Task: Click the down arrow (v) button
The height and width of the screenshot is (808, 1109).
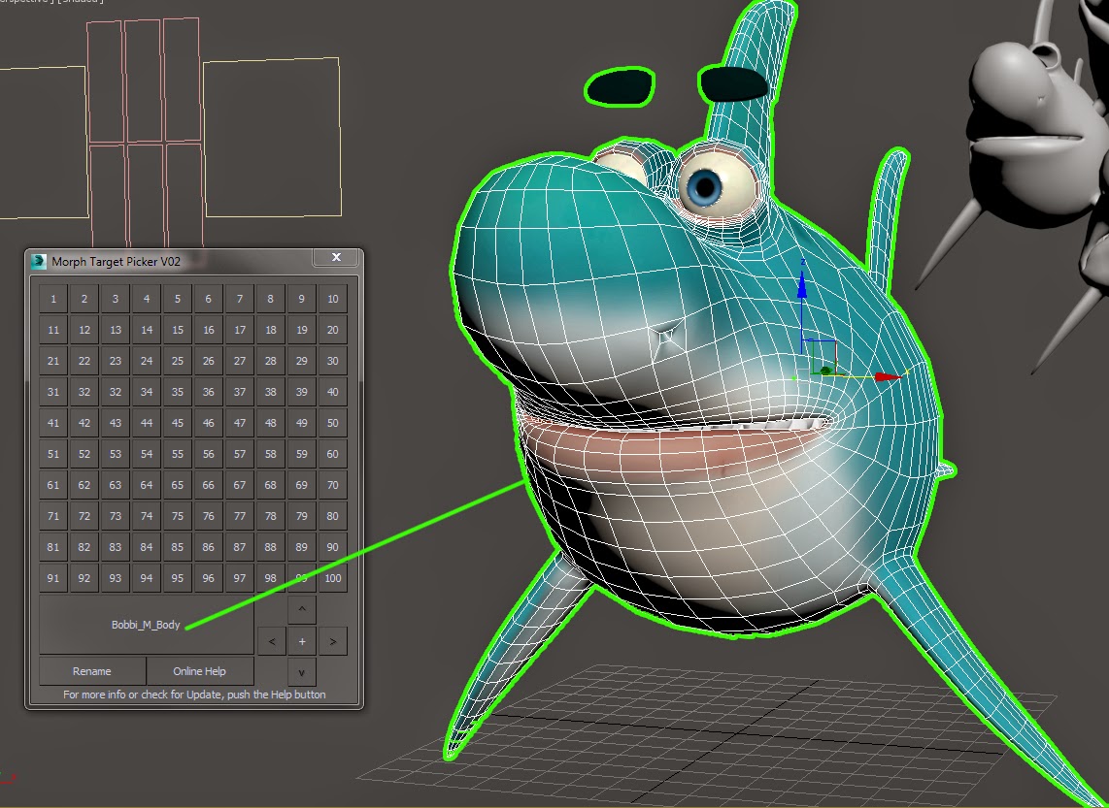Action: [302, 672]
